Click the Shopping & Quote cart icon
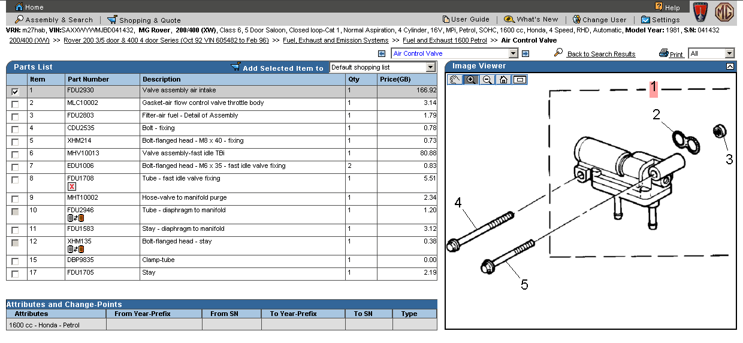Viewport: 743px width, 343px height. (x=112, y=20)
